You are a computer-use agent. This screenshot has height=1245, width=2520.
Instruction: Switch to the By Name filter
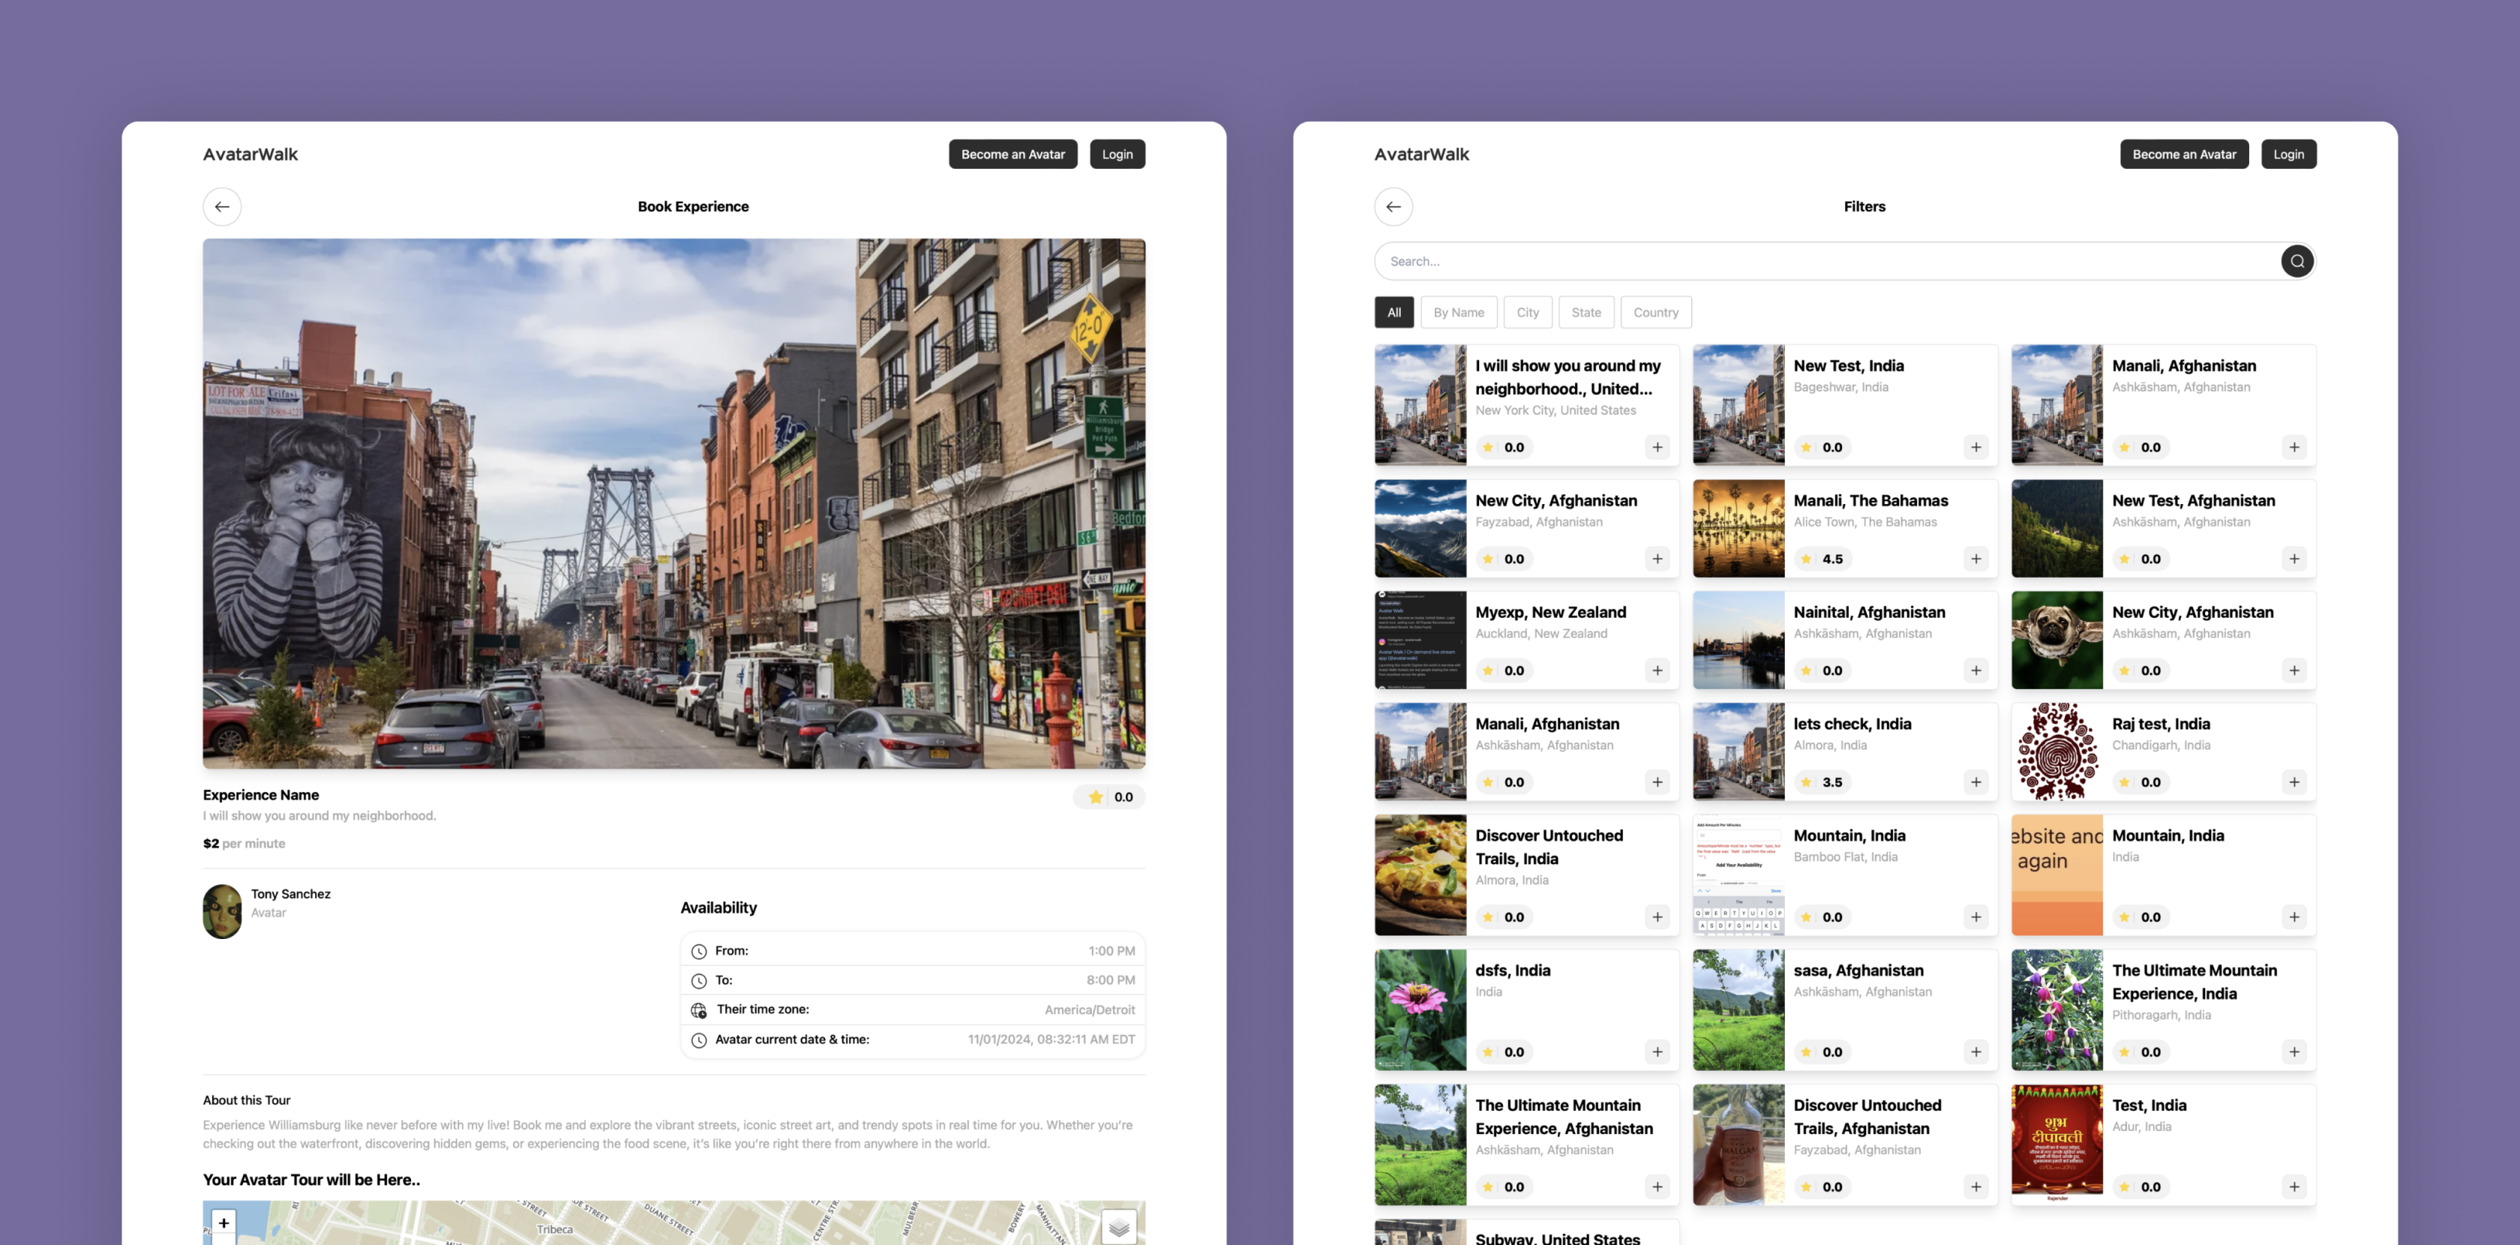point(1457,312)
